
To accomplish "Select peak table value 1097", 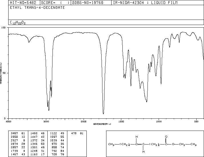I will [53, 137].
